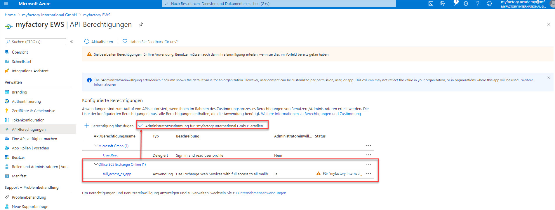Open Neue Supportanfrage in the sidebar
The image size is (555, 210).
point(30,207)
